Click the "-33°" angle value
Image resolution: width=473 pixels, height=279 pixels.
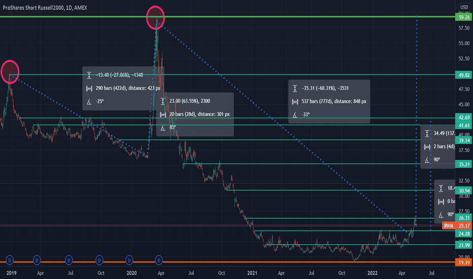(306, 115)
